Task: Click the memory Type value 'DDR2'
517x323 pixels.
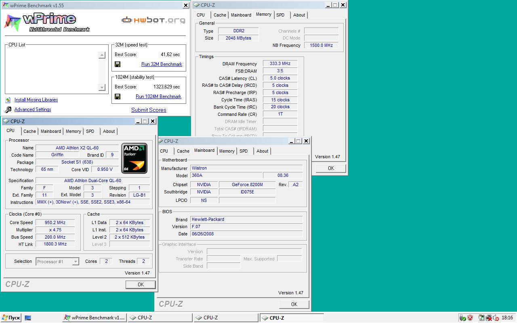Action: point(238,31)
